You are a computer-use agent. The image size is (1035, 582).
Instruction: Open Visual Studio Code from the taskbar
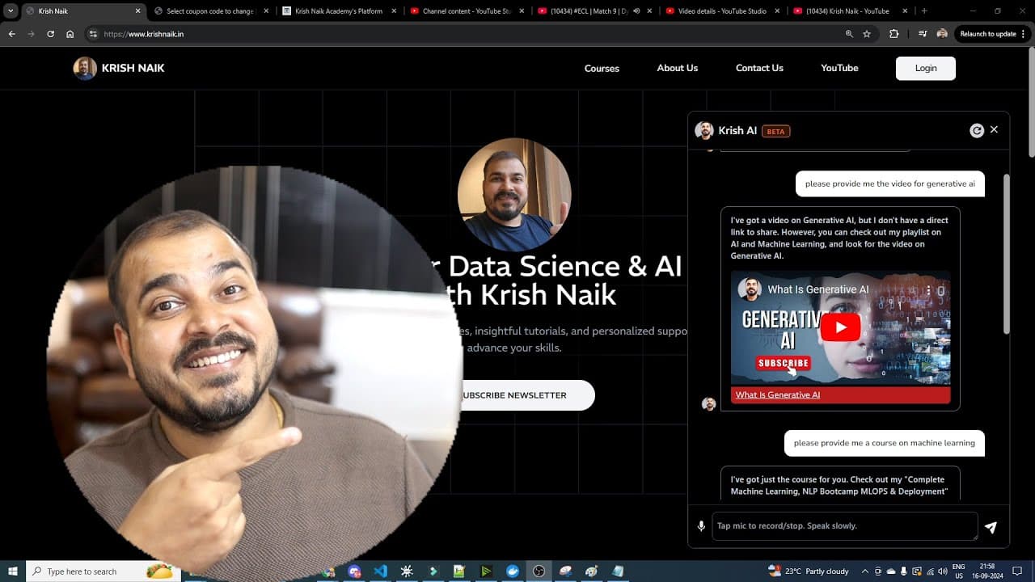point(380,571)
